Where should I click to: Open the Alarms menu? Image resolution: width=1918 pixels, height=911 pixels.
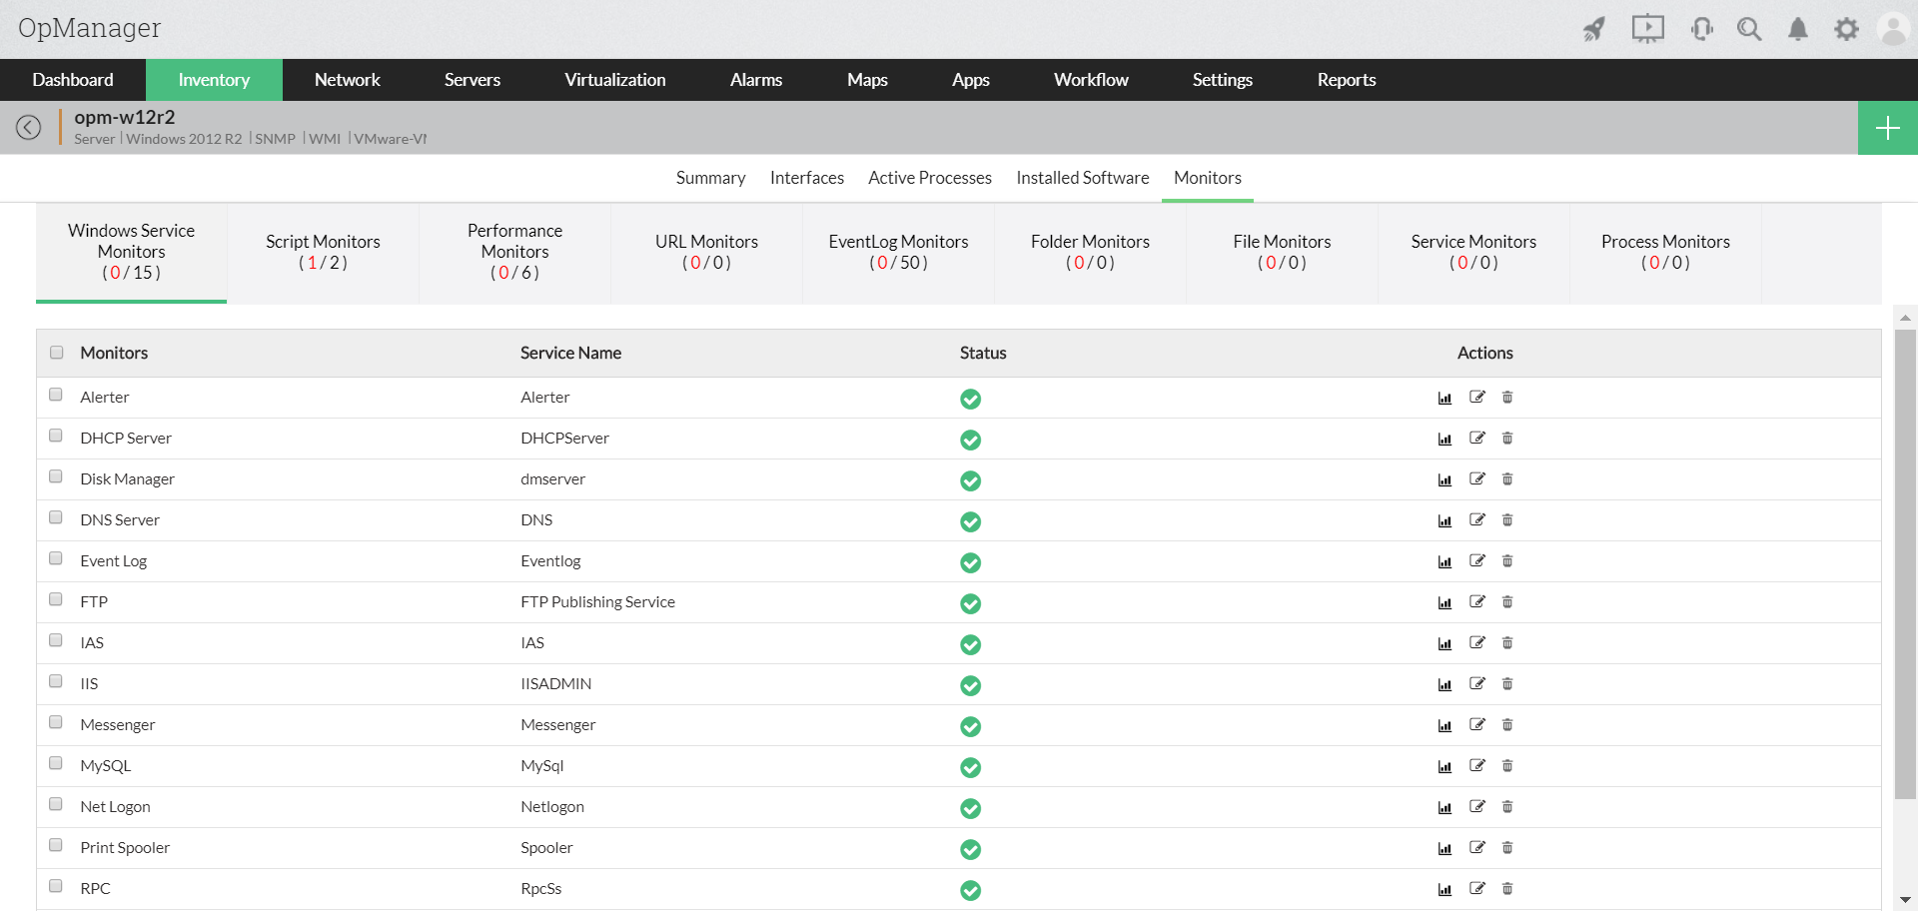(x=755, y=80)
